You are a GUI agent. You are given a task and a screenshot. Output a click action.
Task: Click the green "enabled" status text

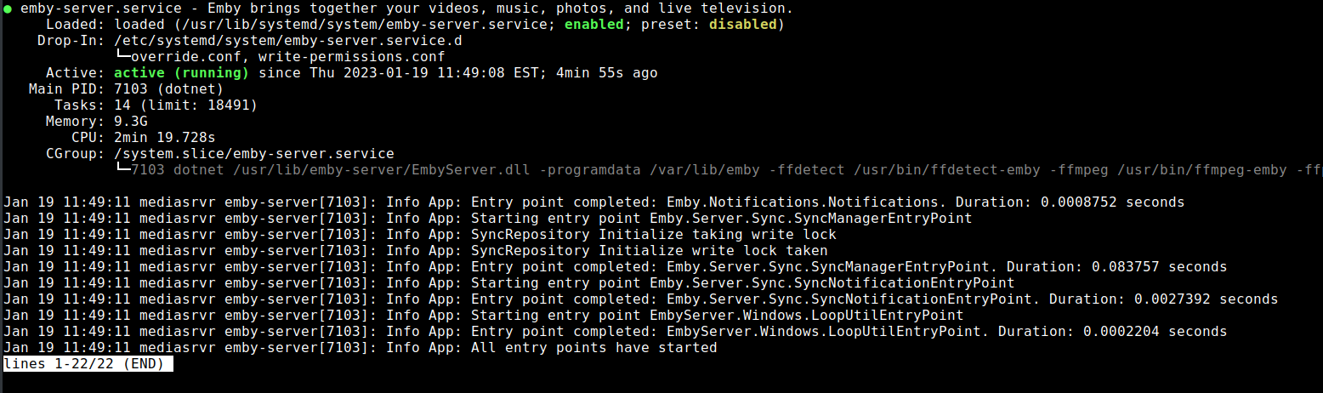click(x=593, y=25)
